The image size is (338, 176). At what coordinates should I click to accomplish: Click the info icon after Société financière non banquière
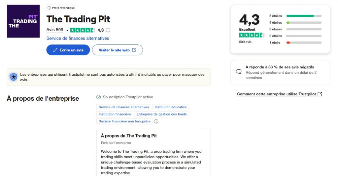(156, 121)
